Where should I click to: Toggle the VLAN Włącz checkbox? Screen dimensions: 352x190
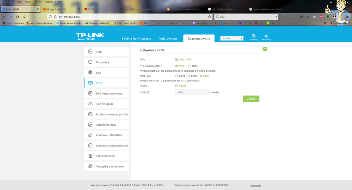click(x=177, y=86)
